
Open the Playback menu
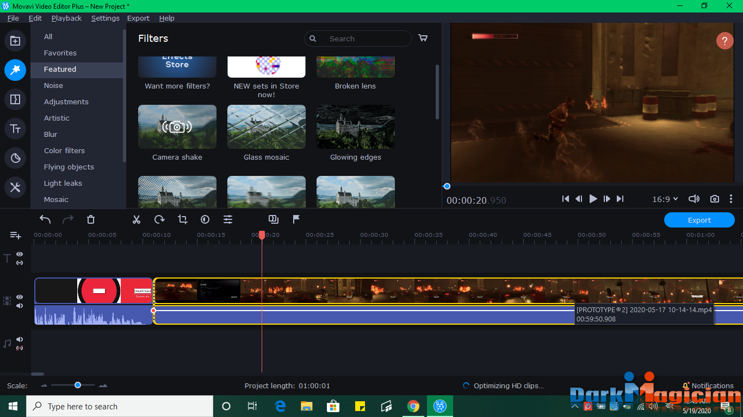[66, 18]
